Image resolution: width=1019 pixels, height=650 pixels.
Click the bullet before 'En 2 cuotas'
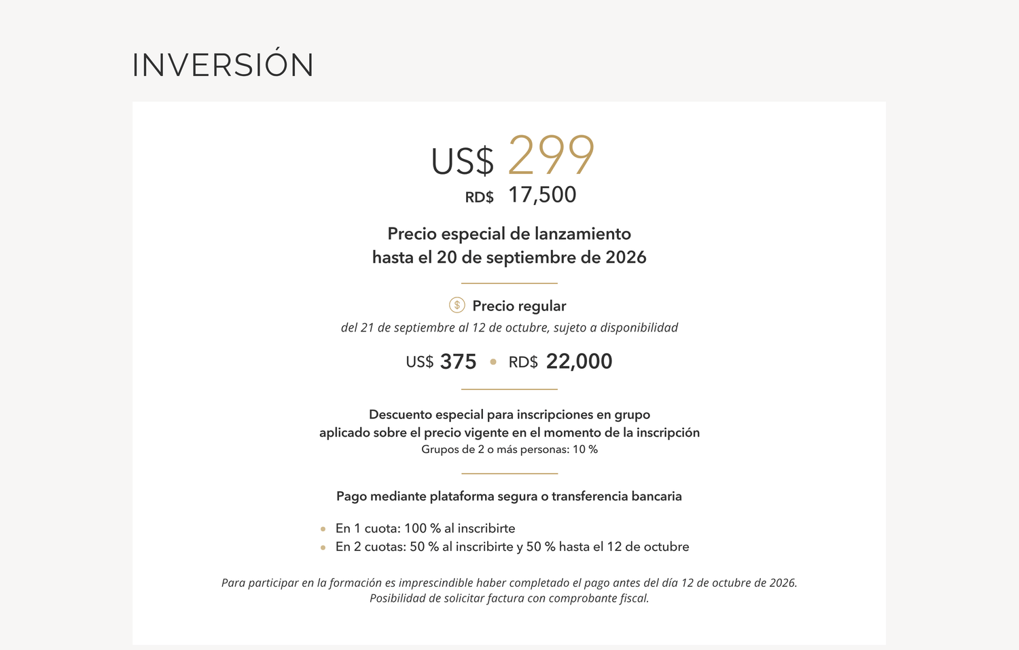tap(323, 547)
